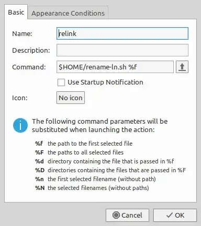Click the stop icon on Cancel
This screenshot has width=201, height=226.
click(116, 215)
